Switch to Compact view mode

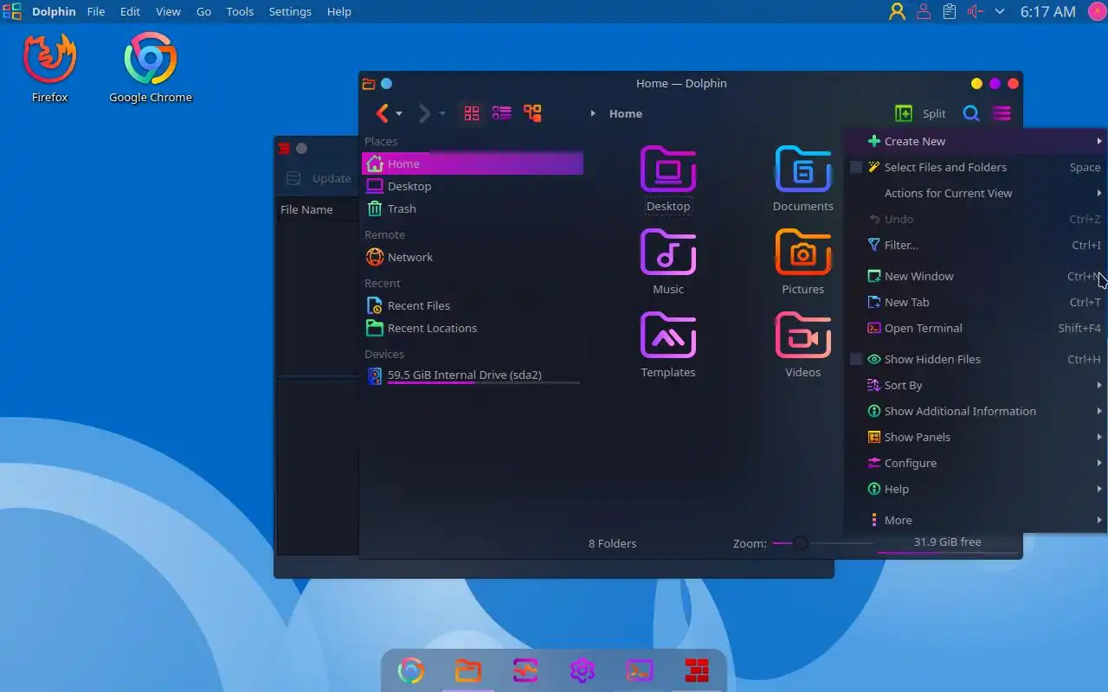coord(502,113)
